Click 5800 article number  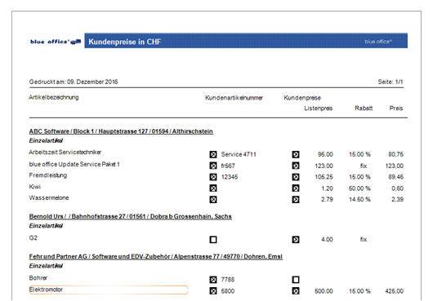click(228, 291)
